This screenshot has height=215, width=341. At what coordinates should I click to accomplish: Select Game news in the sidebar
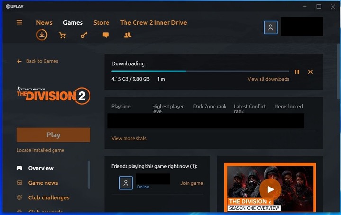(x=43, y=183)
